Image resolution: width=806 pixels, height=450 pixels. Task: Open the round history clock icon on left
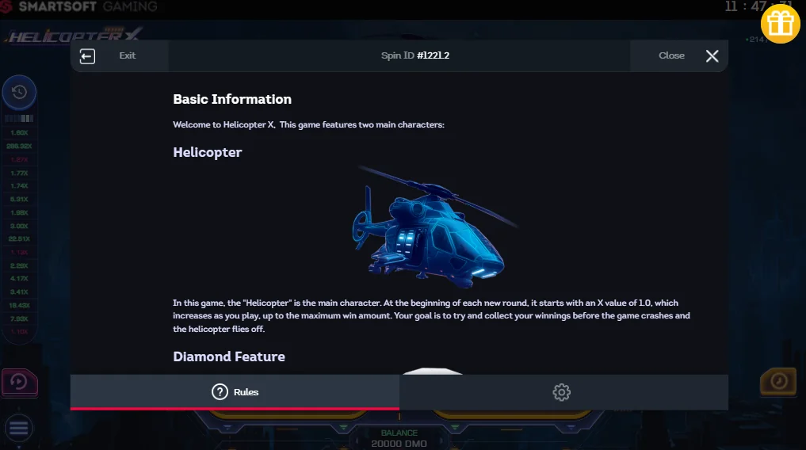pyautogui.click(x=19, y=93)
